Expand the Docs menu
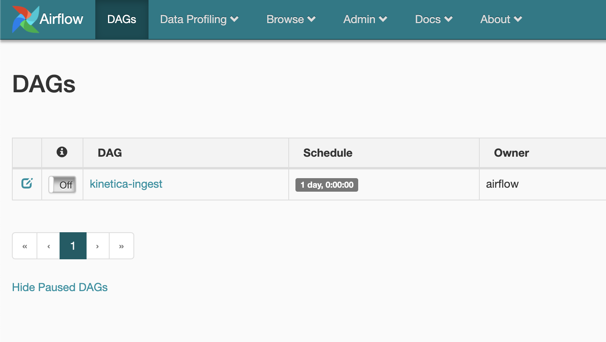Image resolution: width=606 pixels, height=342 pixels. (434, 19)
